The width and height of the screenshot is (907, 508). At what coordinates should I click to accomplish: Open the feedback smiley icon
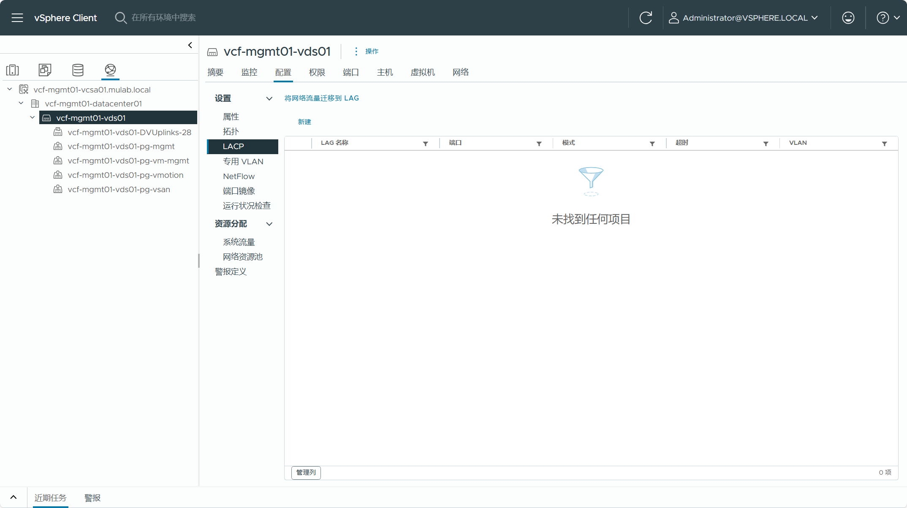pos(848,18)
